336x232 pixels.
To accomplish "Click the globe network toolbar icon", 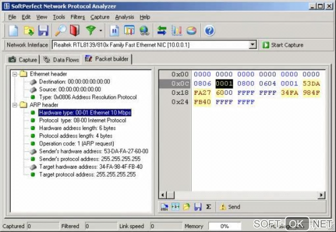I will point(144,30).
